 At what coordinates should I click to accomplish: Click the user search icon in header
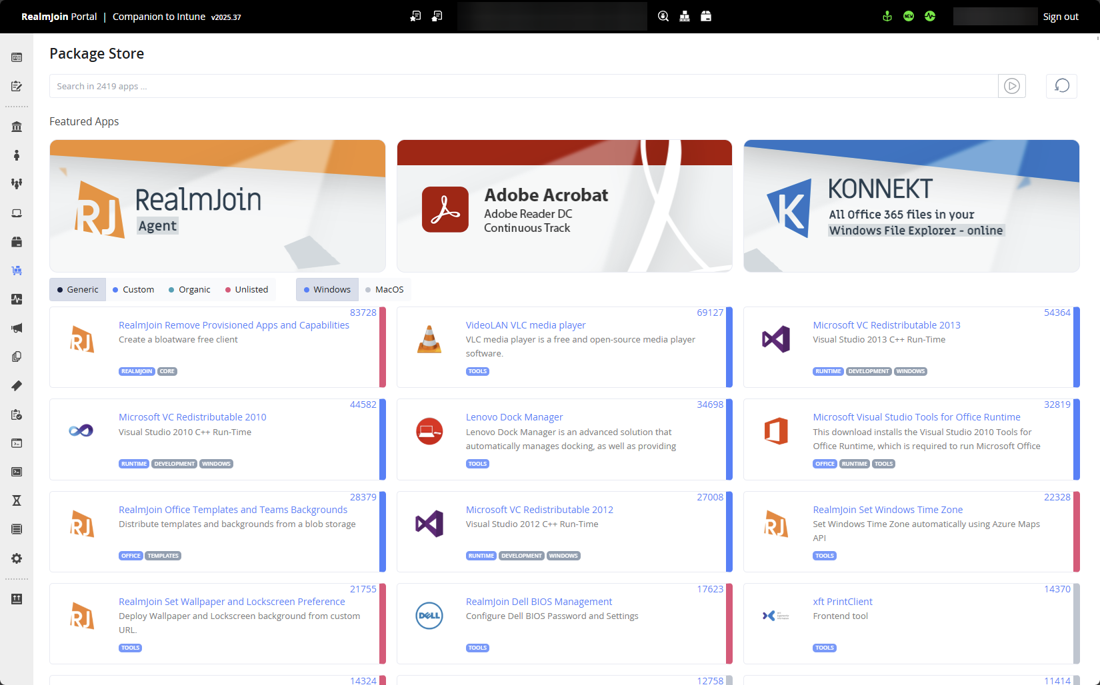pos(663,16)
